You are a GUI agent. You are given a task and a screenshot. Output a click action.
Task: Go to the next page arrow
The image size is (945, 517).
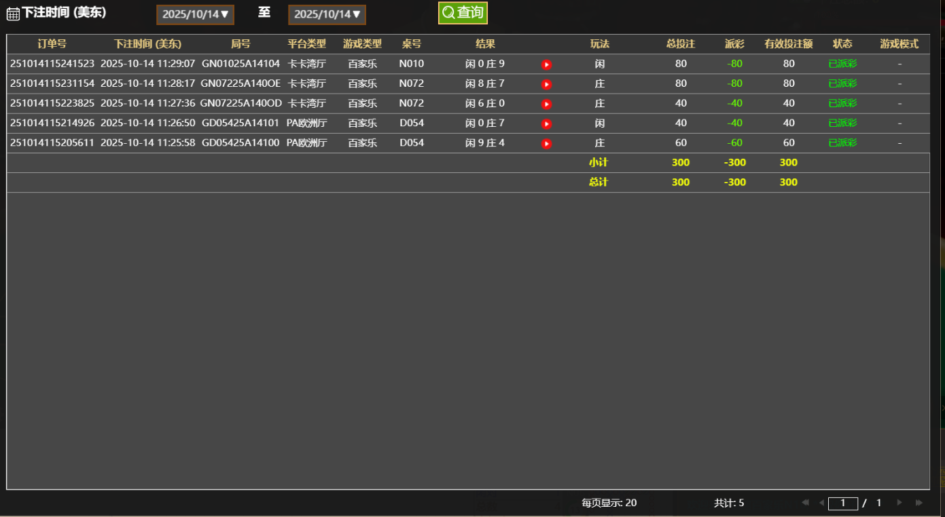click(x=899, y=503)
